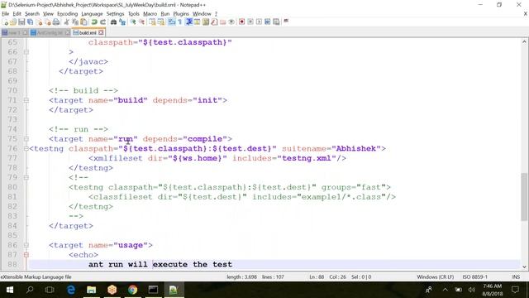
Task: Collapse the build target fold on line 71
Action: click(26, 100)
